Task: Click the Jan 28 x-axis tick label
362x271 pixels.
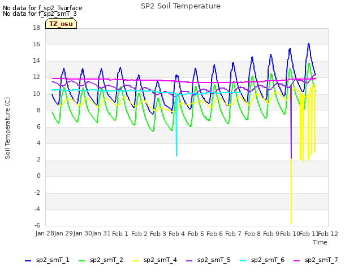Action: click(45, 233)
